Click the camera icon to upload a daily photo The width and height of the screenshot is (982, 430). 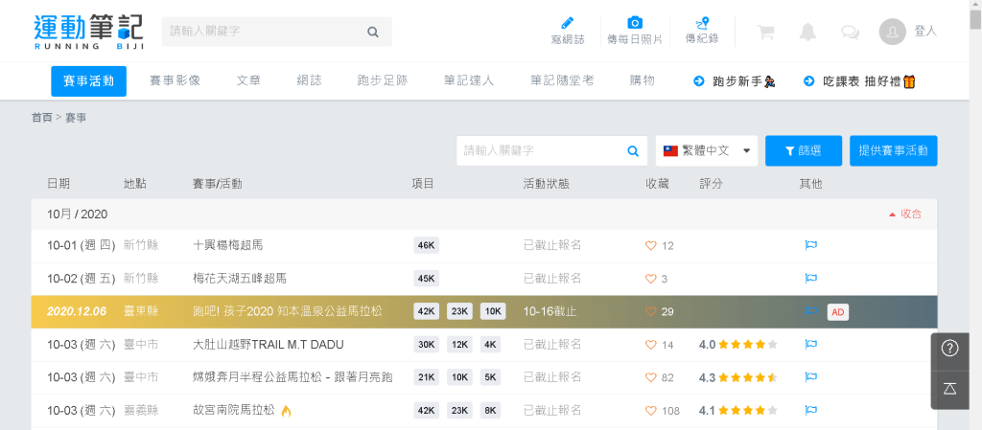coord(634,23)
